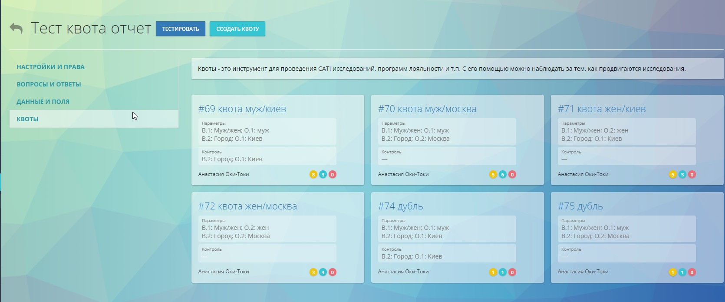Click red badge 0 on quota #75
Image resolution: width=725 pixels, height=302 pixels.
point(692,272)
